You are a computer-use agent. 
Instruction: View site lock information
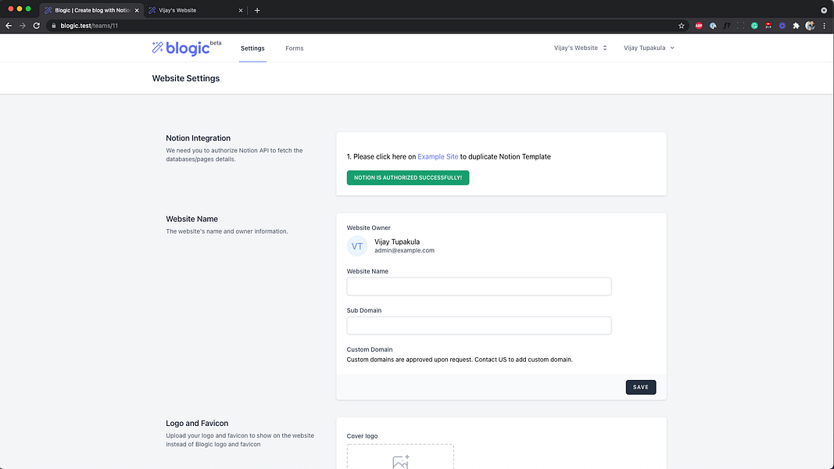54,26
